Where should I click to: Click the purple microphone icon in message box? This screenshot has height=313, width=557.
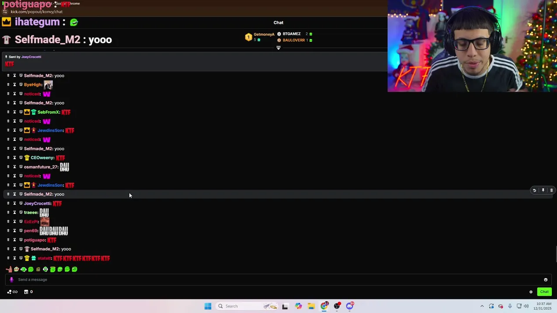coord(11,280)
